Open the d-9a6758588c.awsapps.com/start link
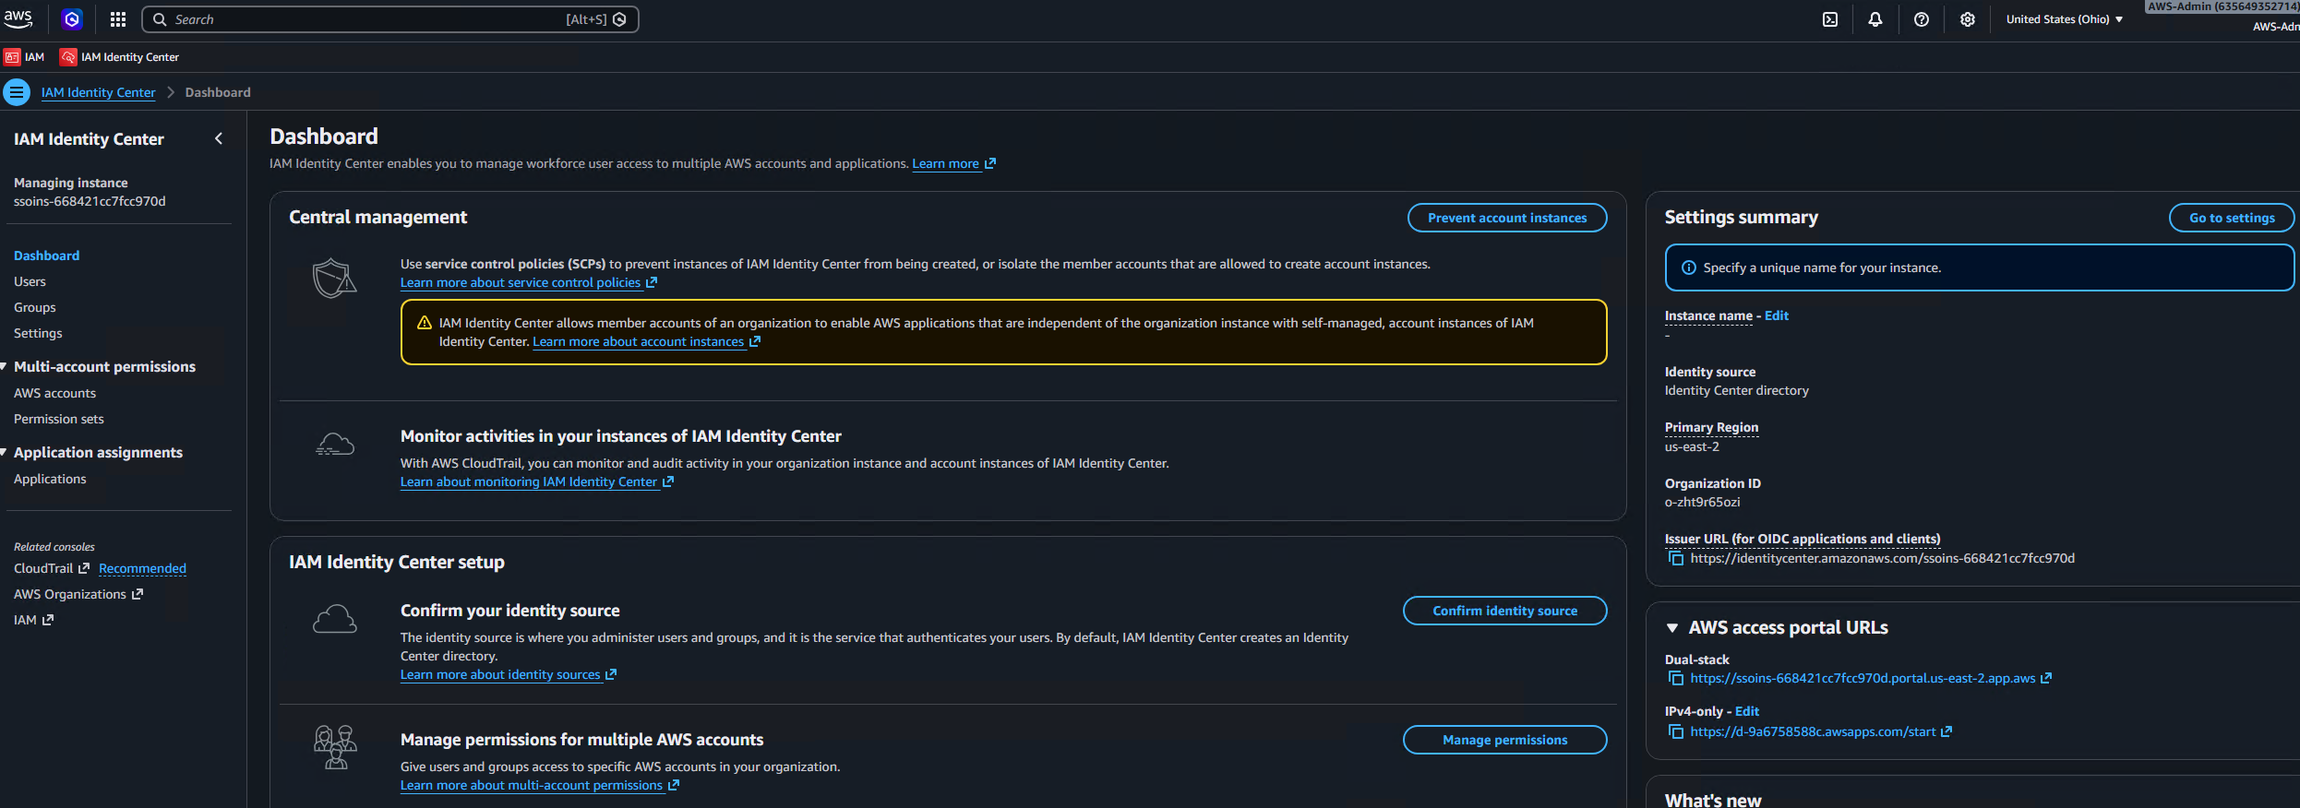 click(1813, 731)
